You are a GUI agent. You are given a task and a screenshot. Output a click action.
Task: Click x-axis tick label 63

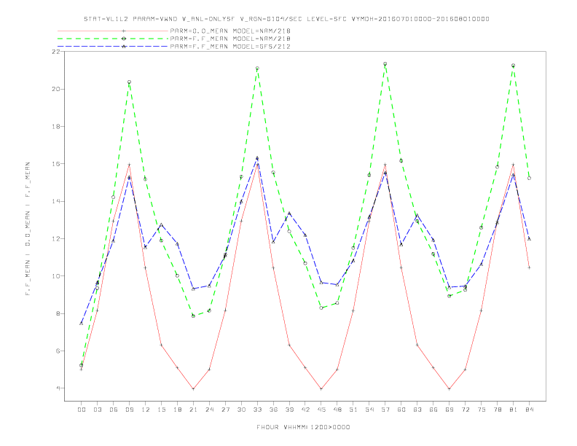417,410
